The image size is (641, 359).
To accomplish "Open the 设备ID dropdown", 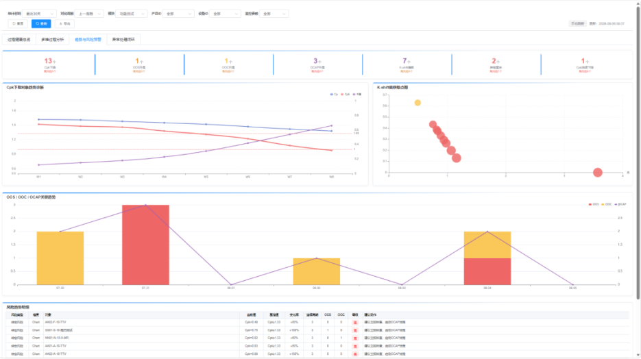I will click(225, 14).
